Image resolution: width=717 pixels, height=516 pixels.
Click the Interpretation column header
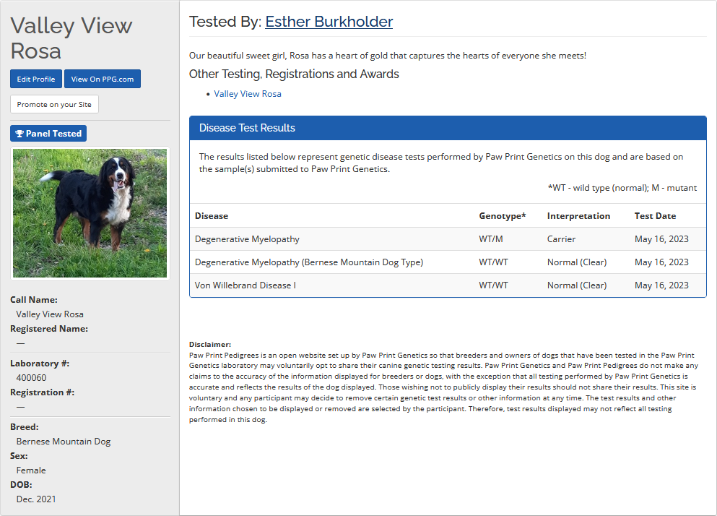click(578, 216)
